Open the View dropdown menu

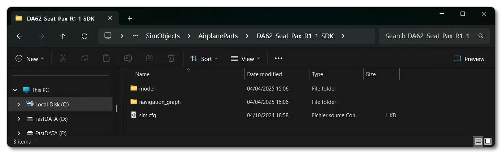click(x=245, y=59)
